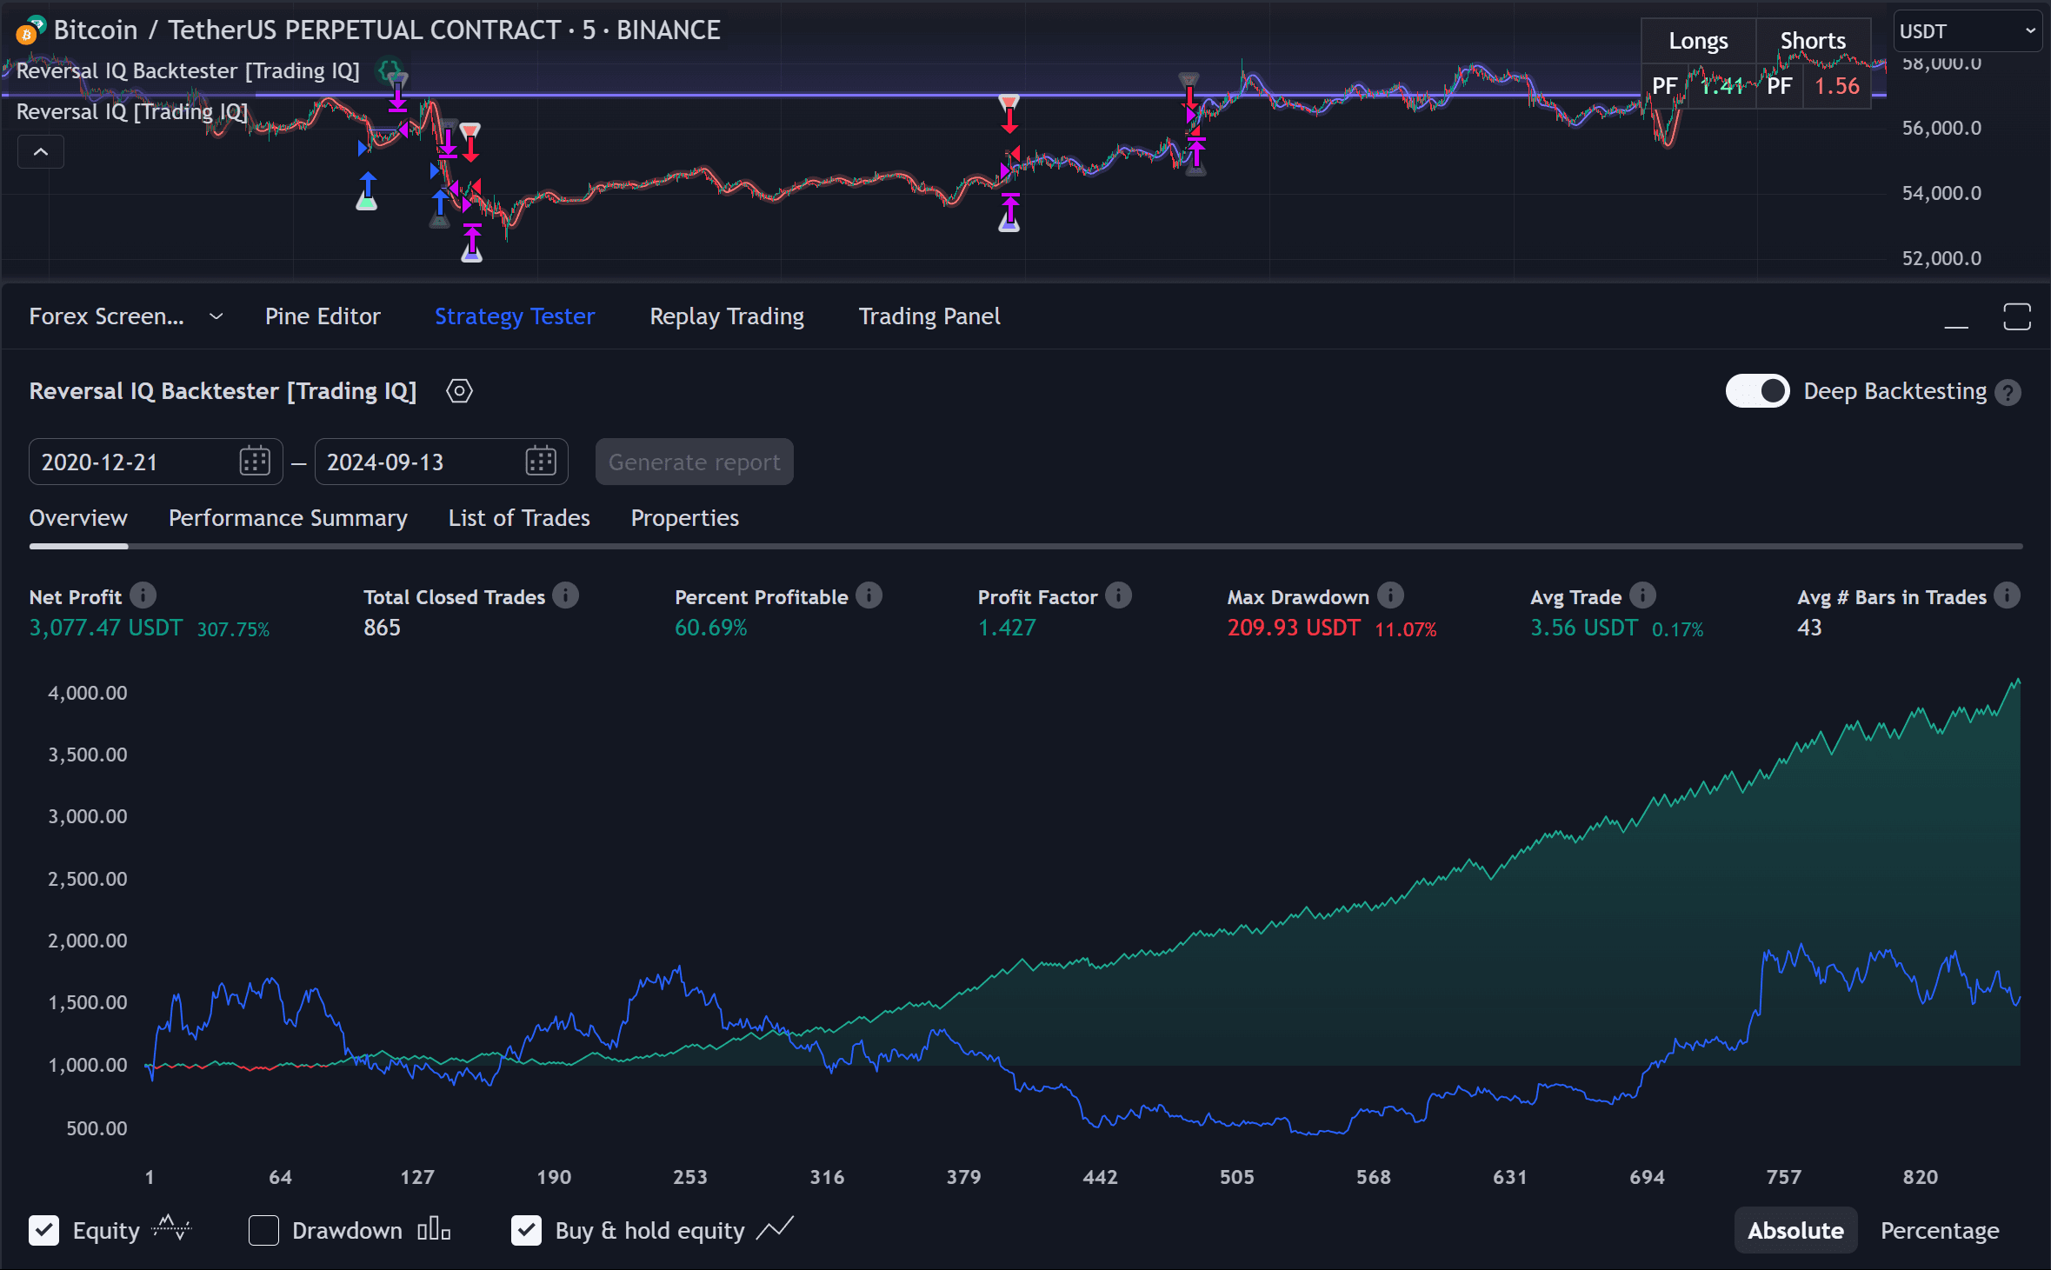Click the longs PF value 1.41

point(1722,86)
